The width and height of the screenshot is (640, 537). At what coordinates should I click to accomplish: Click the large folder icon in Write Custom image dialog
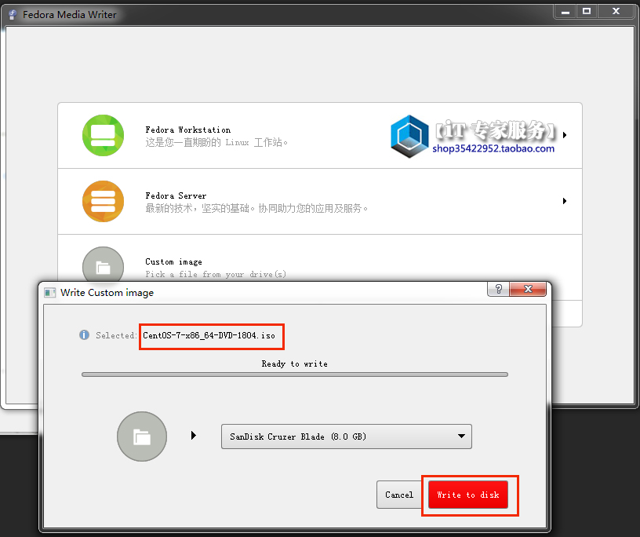(142, 437)
